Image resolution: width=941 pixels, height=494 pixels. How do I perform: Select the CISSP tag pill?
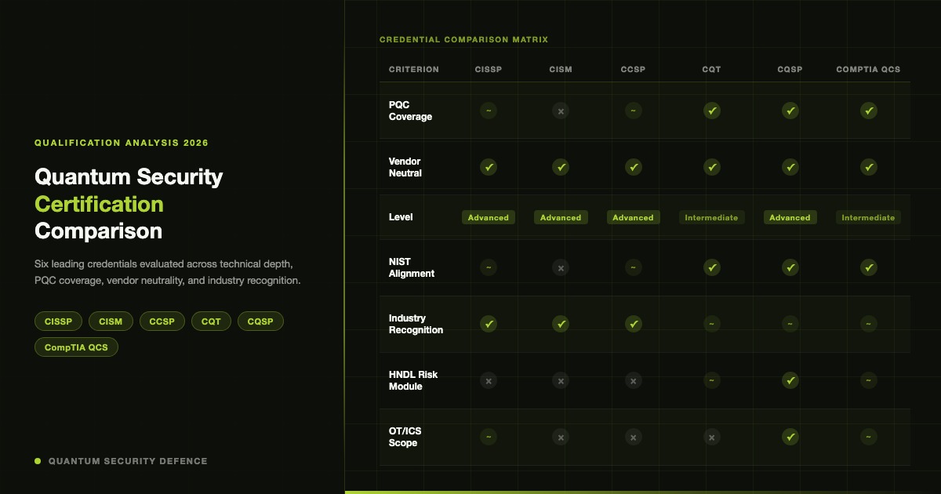tap(58, 321)
